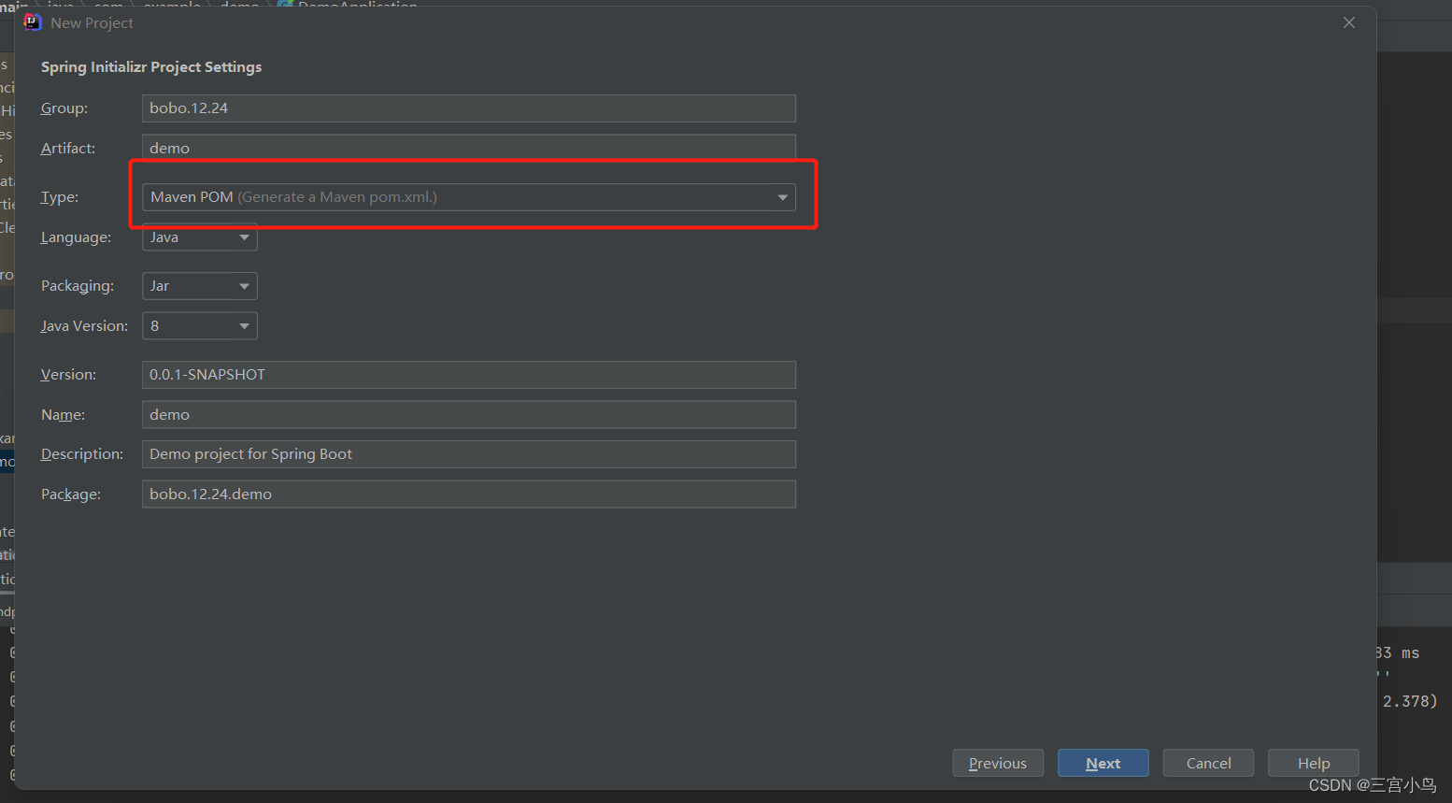This screenshot has height=803, width=1452.
Task: Click the Artifact field containing demo
Action: (467, 148)
